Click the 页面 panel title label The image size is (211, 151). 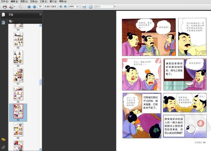click(11, 15)
